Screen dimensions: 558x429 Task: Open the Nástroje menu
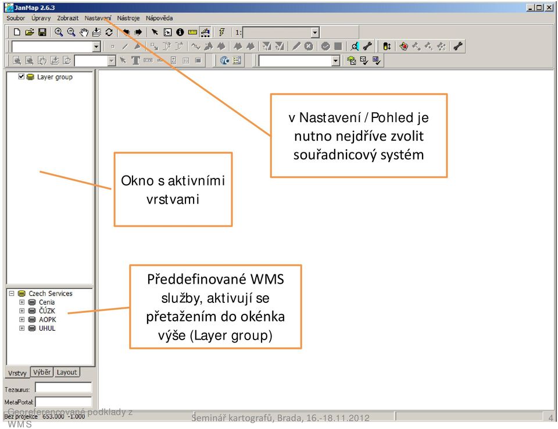coord(128,18)
